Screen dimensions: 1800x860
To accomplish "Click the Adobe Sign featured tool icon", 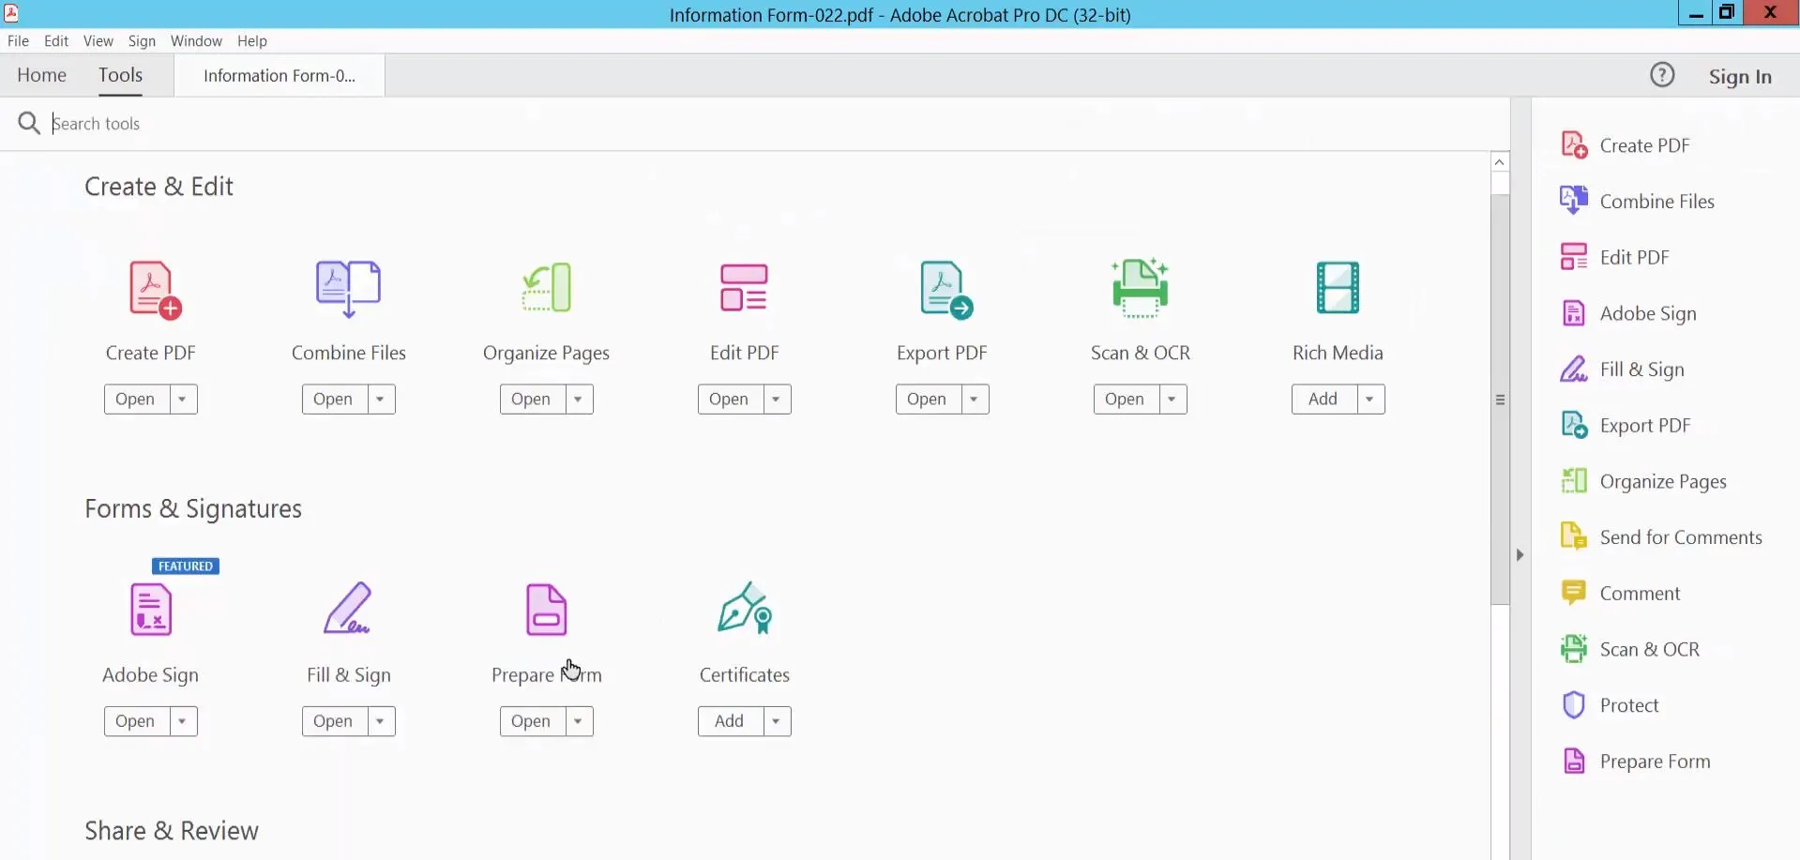I will tap(151, 610).
